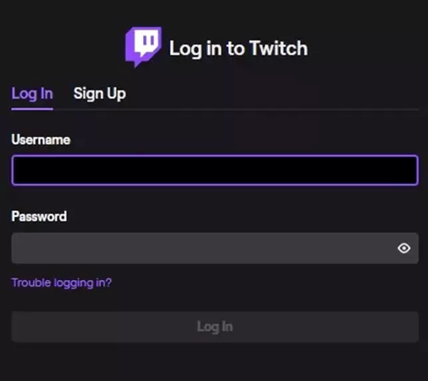
Task: Select the underlined Log In tab
Action: point(32,94)
